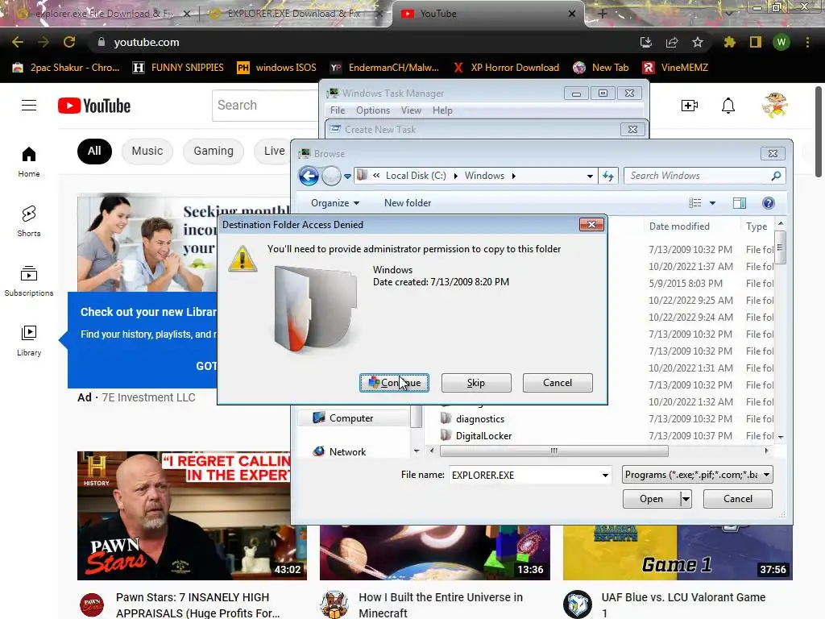Click the YouTube logo

94,106
